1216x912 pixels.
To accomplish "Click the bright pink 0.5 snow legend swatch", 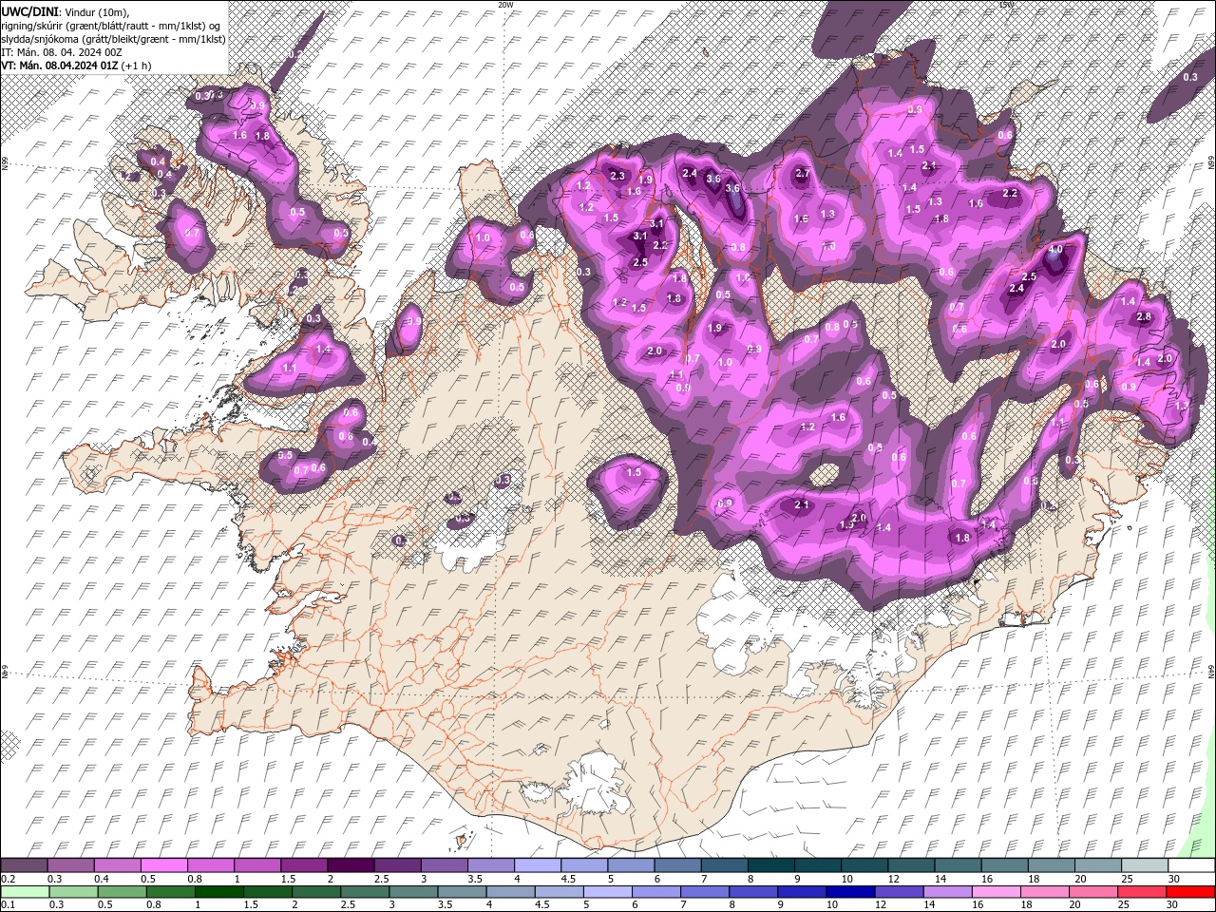I will point(163,865).
